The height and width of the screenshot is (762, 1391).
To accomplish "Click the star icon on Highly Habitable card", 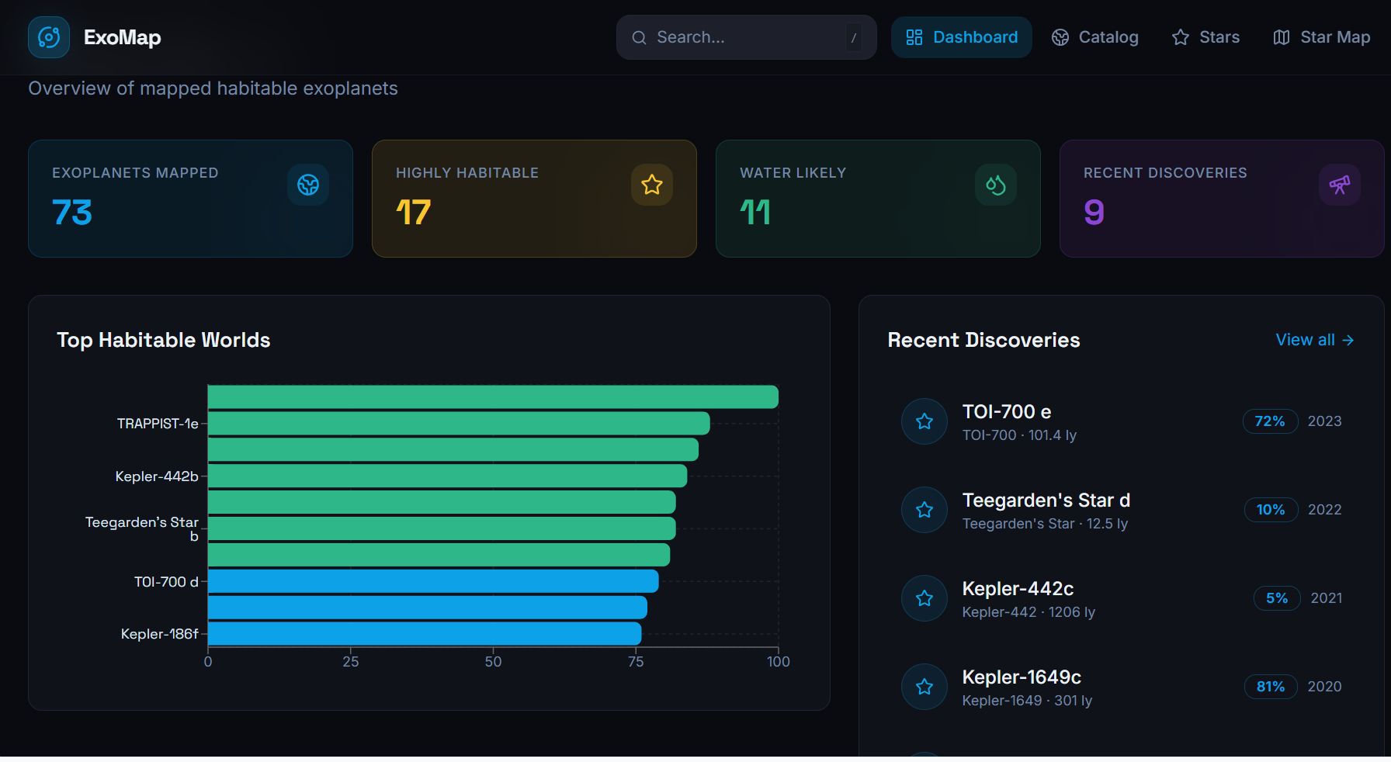I will (652, 185).
